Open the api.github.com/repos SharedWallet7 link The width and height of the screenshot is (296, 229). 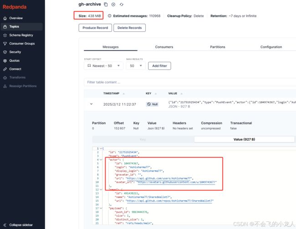coord(169,201)
